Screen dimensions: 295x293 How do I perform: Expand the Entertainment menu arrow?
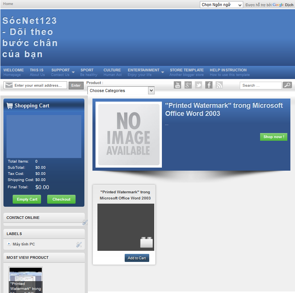click(163, 72)
